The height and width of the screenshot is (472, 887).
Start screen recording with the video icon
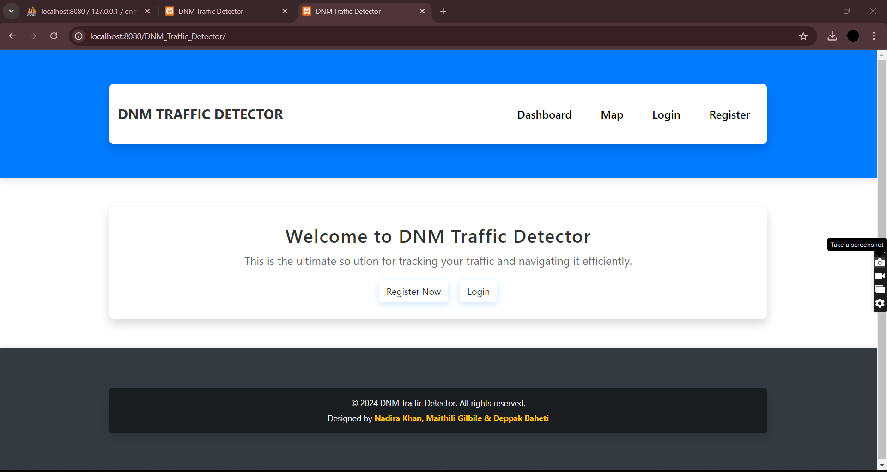(880, 276)
